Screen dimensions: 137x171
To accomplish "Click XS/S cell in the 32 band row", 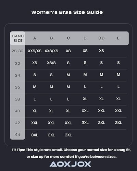I will (51, 63).
